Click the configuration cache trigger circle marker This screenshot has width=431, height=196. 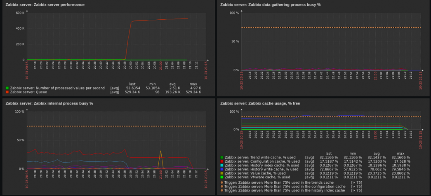(222, 187)
